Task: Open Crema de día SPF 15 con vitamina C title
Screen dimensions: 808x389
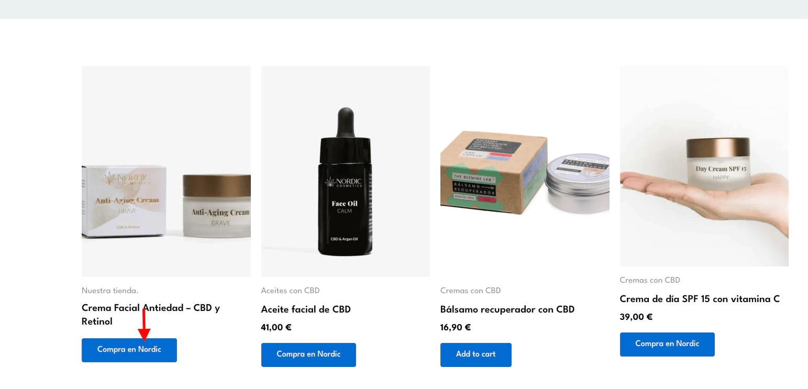Action: pos(700,299)
